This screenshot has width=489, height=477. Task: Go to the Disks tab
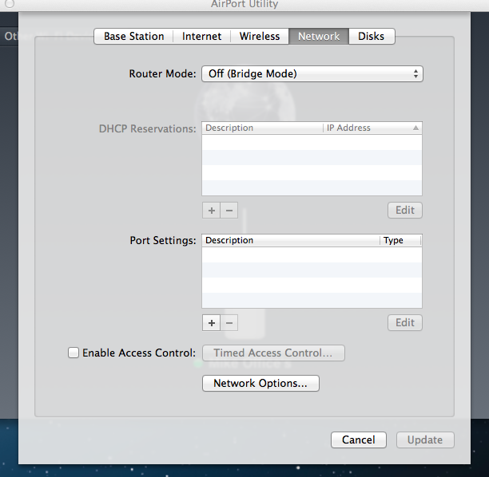(x=371, y=37)
